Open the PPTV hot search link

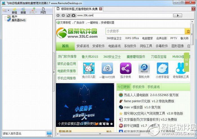tap(174, 38)
